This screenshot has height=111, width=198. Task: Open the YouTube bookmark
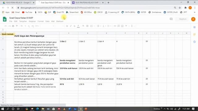click(27, 12)
